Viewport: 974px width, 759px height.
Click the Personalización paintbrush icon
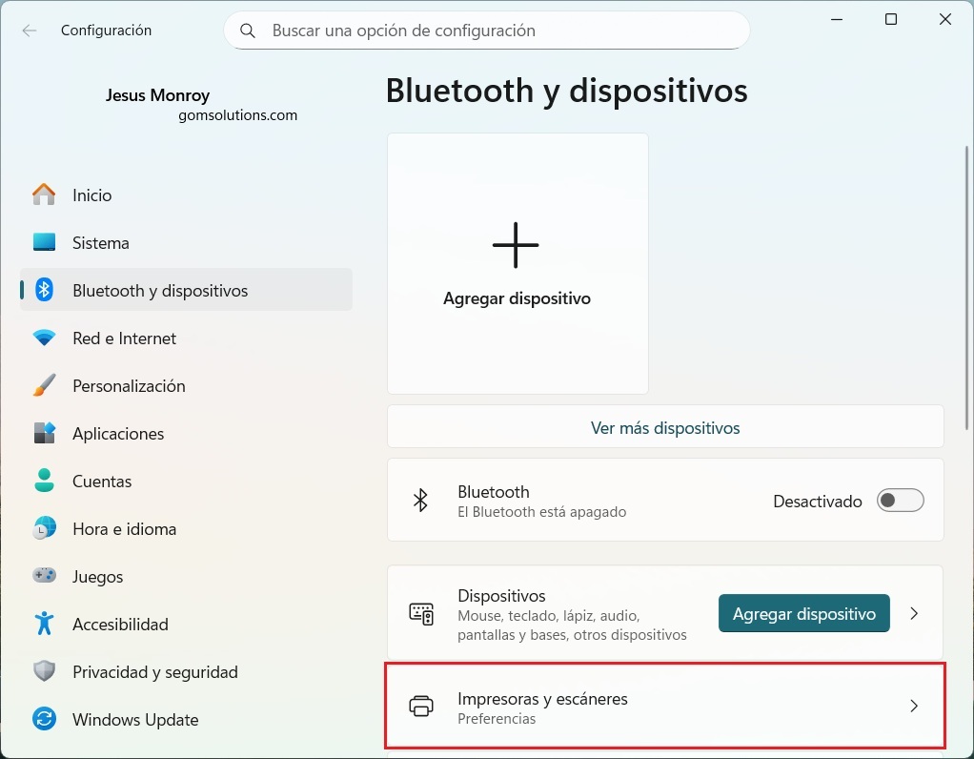pyautogui.click(x=44, y=385)
